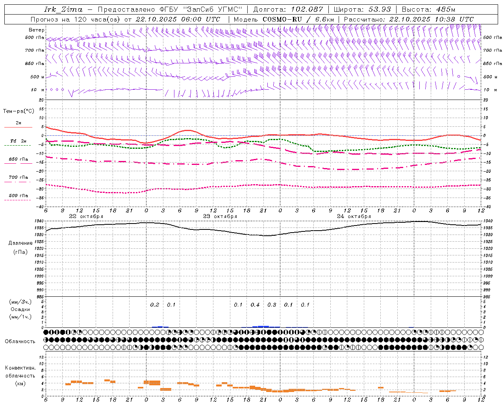Click the 24 октября date label

coord(354,216)
